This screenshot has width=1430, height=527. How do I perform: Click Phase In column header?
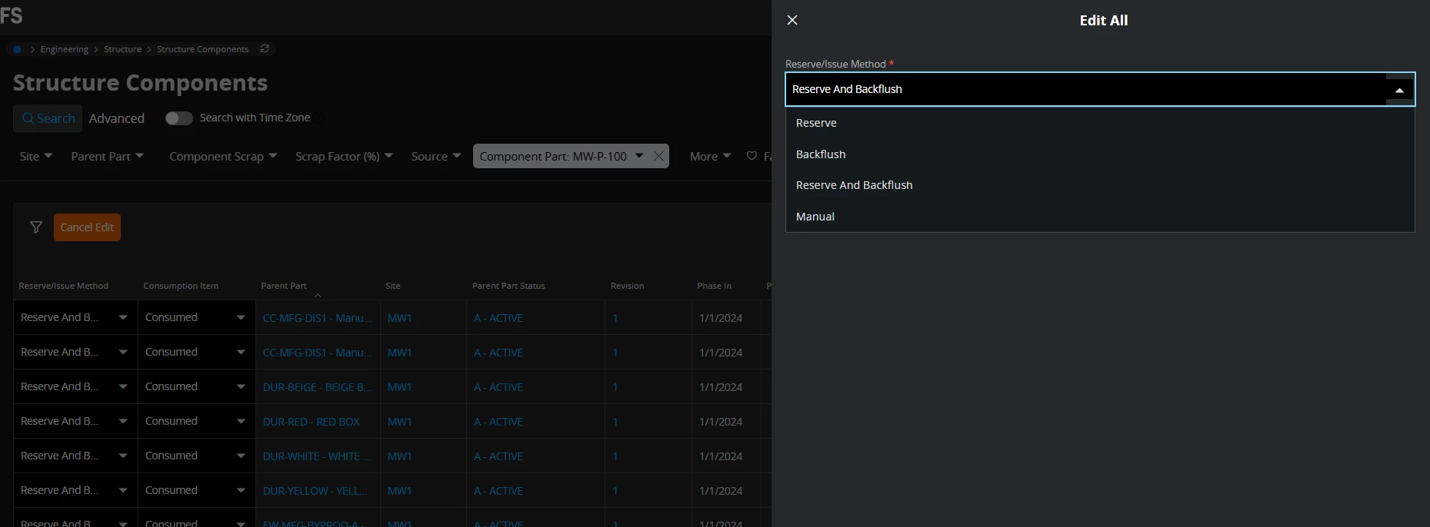pos(715,286)
